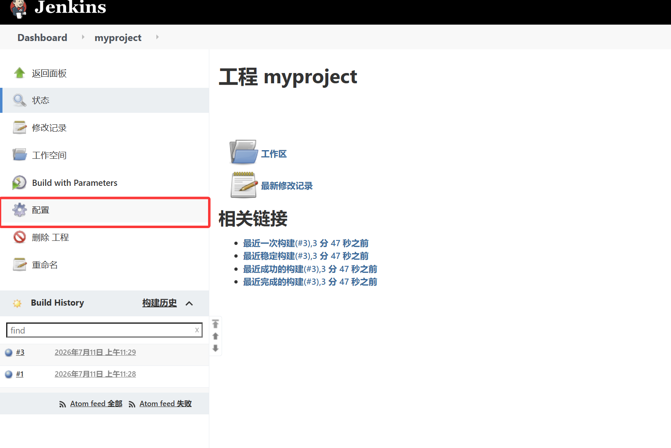Click the red prohibited icon for 删除 工程
The height and width of the screenshot is (448, 671).
pos(19,237)
